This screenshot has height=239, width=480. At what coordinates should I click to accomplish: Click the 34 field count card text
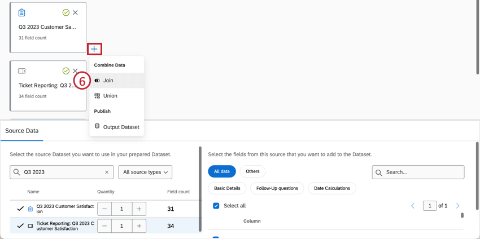pyautogui.click(x=32, y=96)
